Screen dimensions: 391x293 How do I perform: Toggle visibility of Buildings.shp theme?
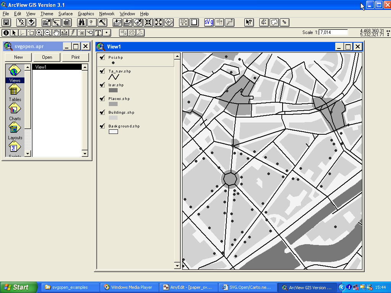pos(102,113)
